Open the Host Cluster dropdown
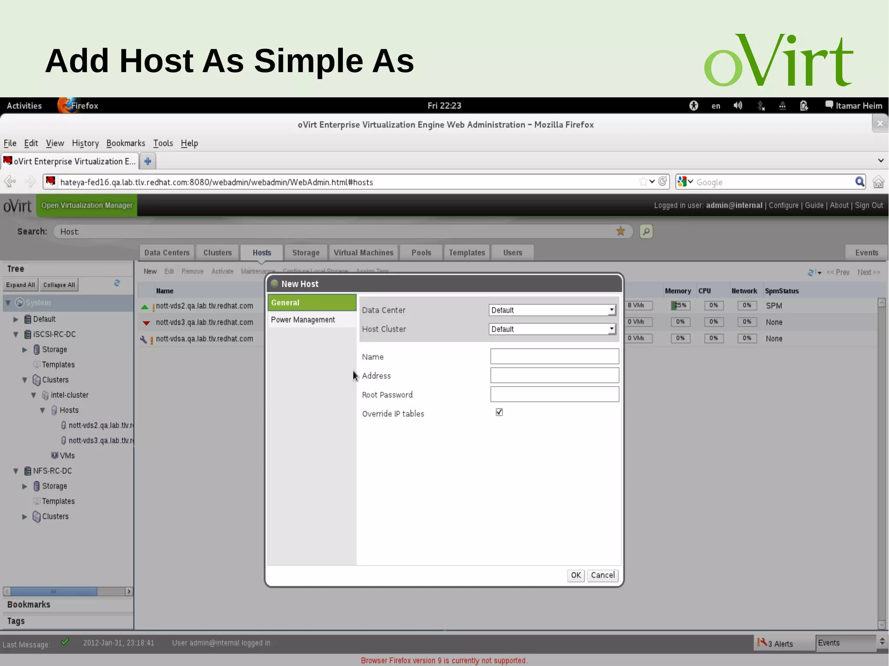Viewport: 889px width, 666px height. tap(552, 329)
